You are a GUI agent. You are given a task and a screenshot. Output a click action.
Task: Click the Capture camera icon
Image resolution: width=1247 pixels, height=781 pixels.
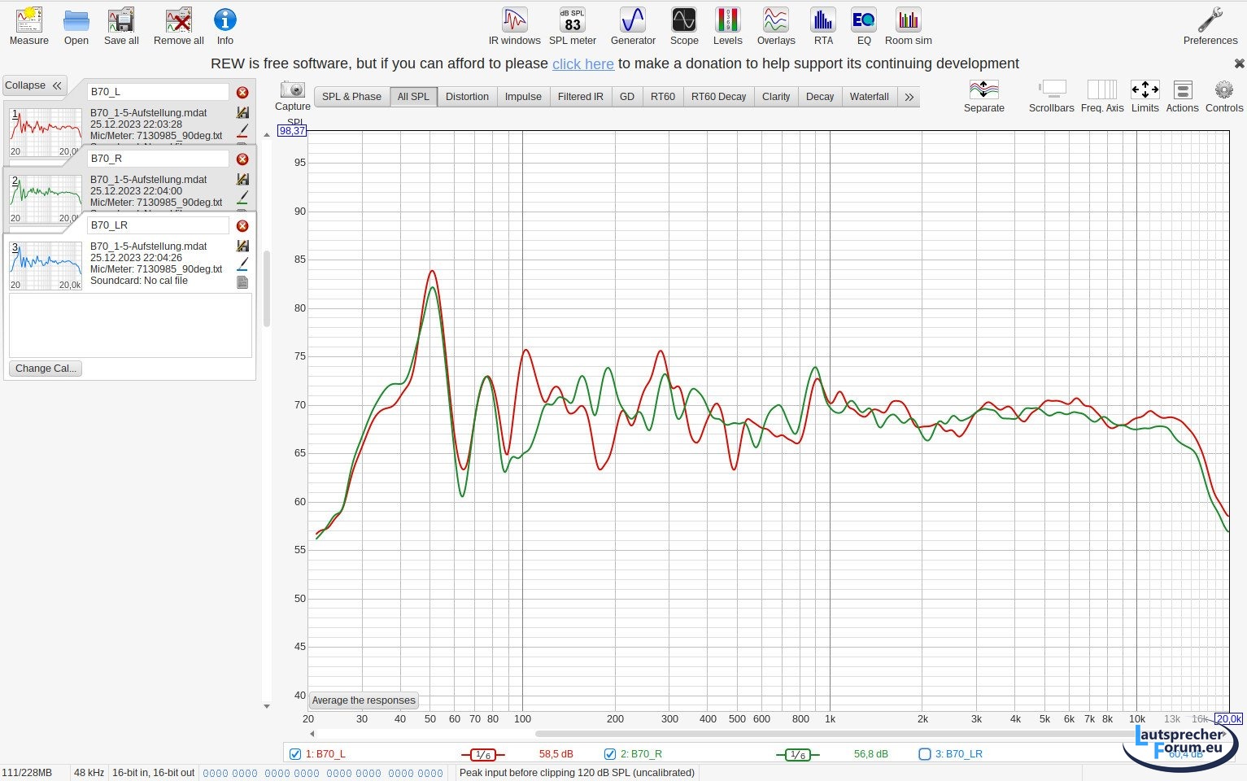[292, 90]
